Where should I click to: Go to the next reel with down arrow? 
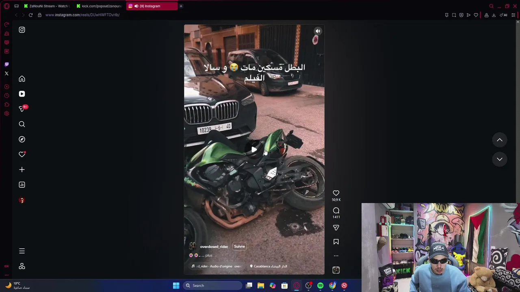click(x=500, y=159)
